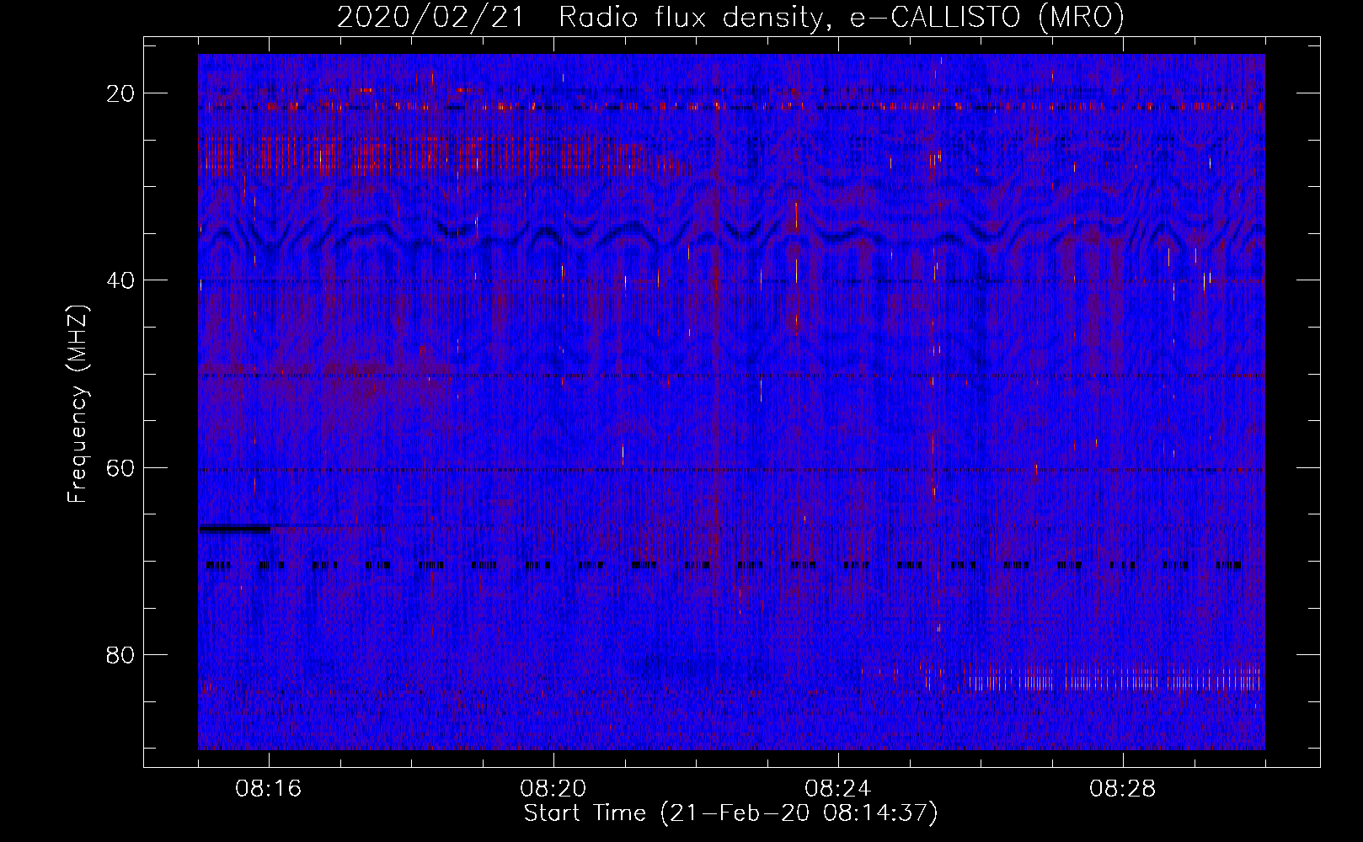Viewport: 1363px width, 842px height.
Task: Click the 08:20 time tick label
Action: tap(553, 789)
